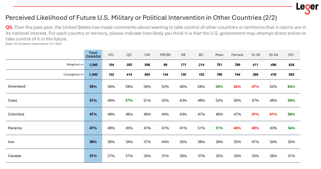Click the Panama row label
Screen dimensions: 321x169
[15, 128]
